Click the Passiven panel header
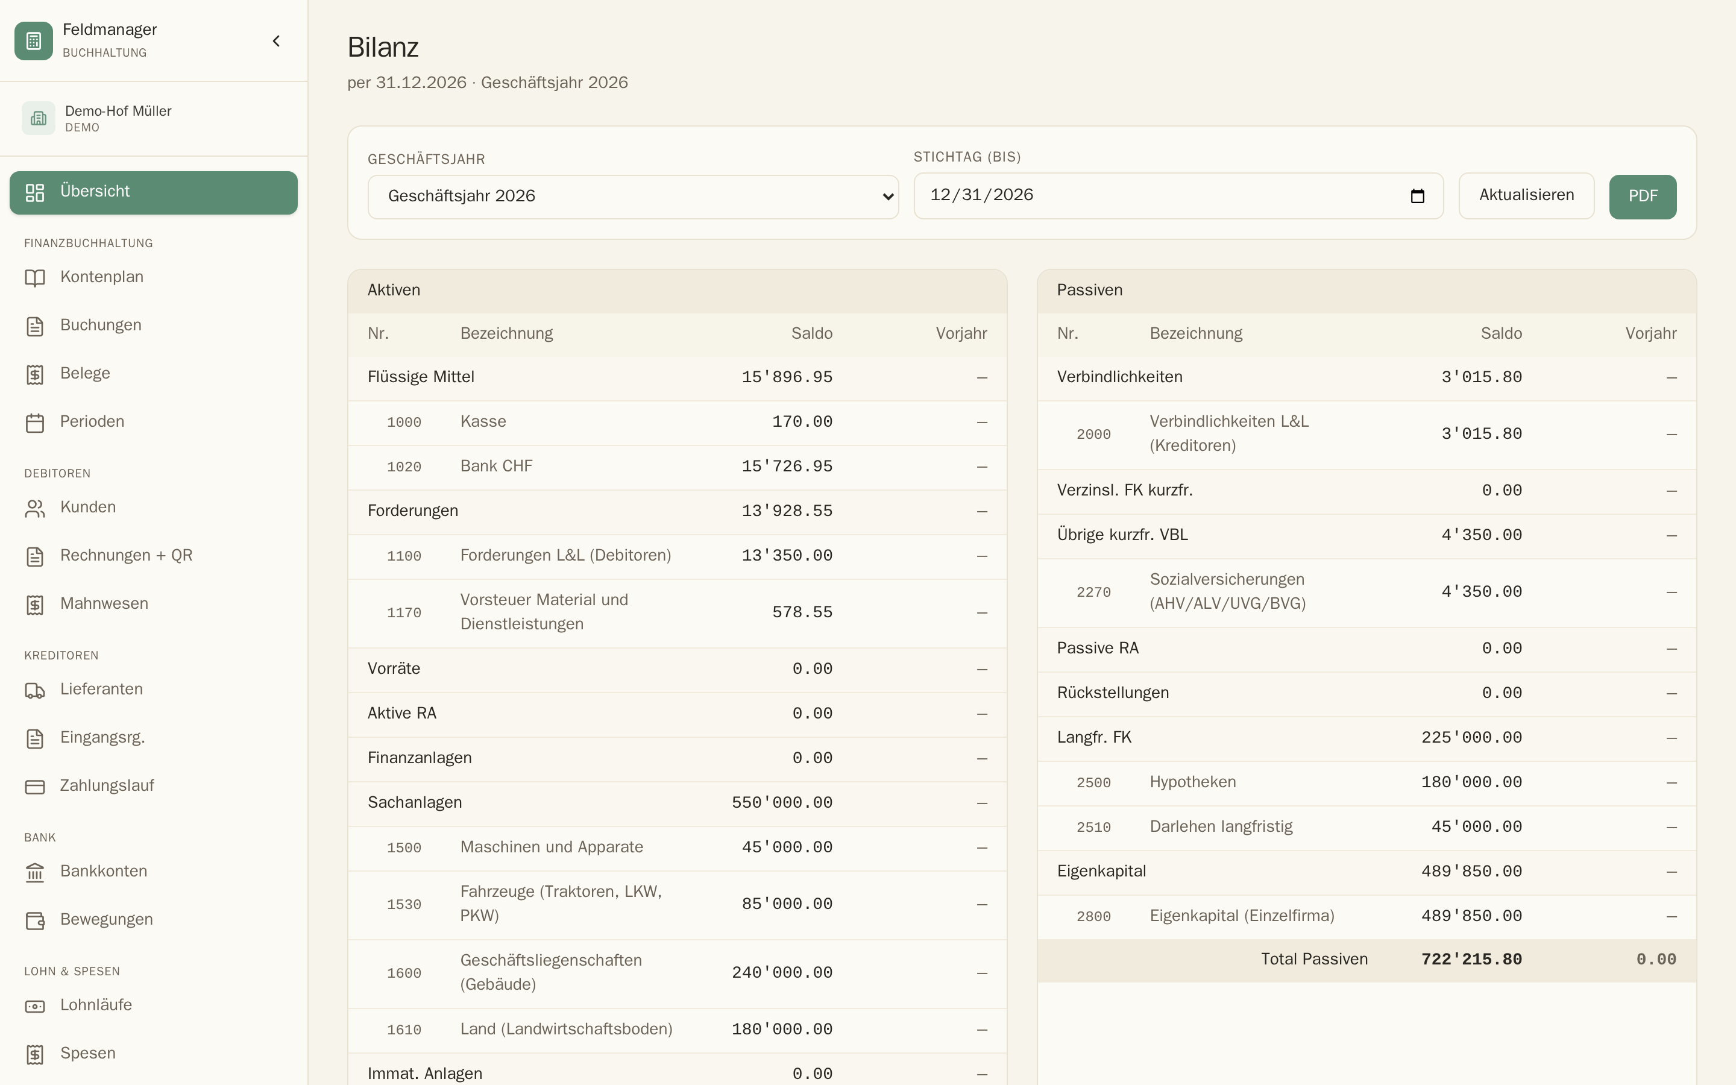Screen dimensions: 1736x1085 1366,291
